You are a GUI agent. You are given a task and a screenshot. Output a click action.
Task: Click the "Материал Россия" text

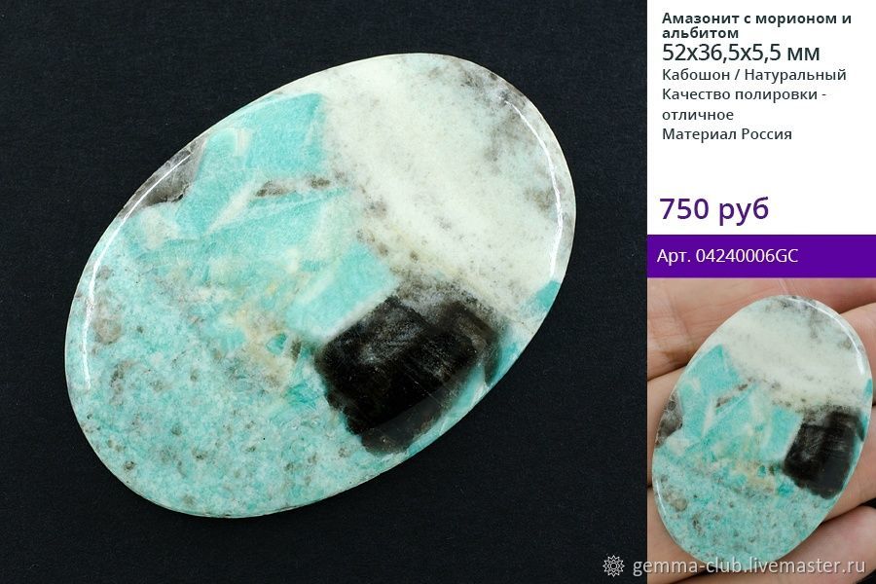(726, 134)
